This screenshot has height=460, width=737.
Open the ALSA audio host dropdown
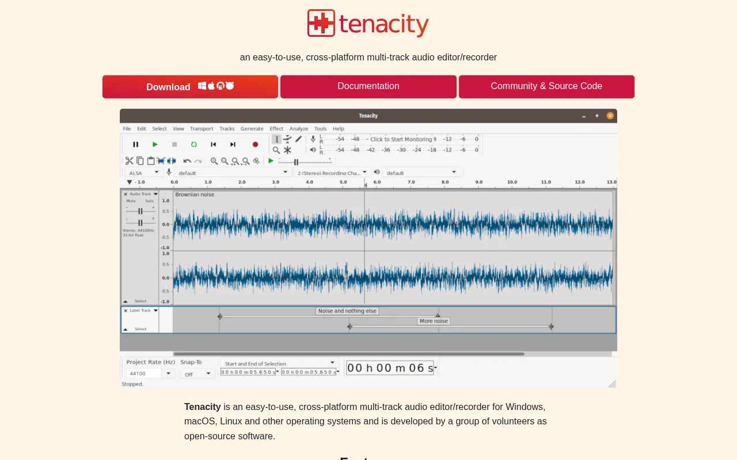pyautogui.click(x=144, y=172)
